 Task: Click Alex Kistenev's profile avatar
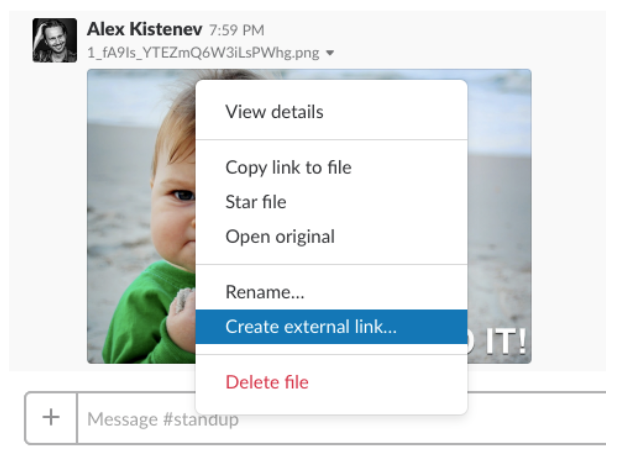point(55,40)
